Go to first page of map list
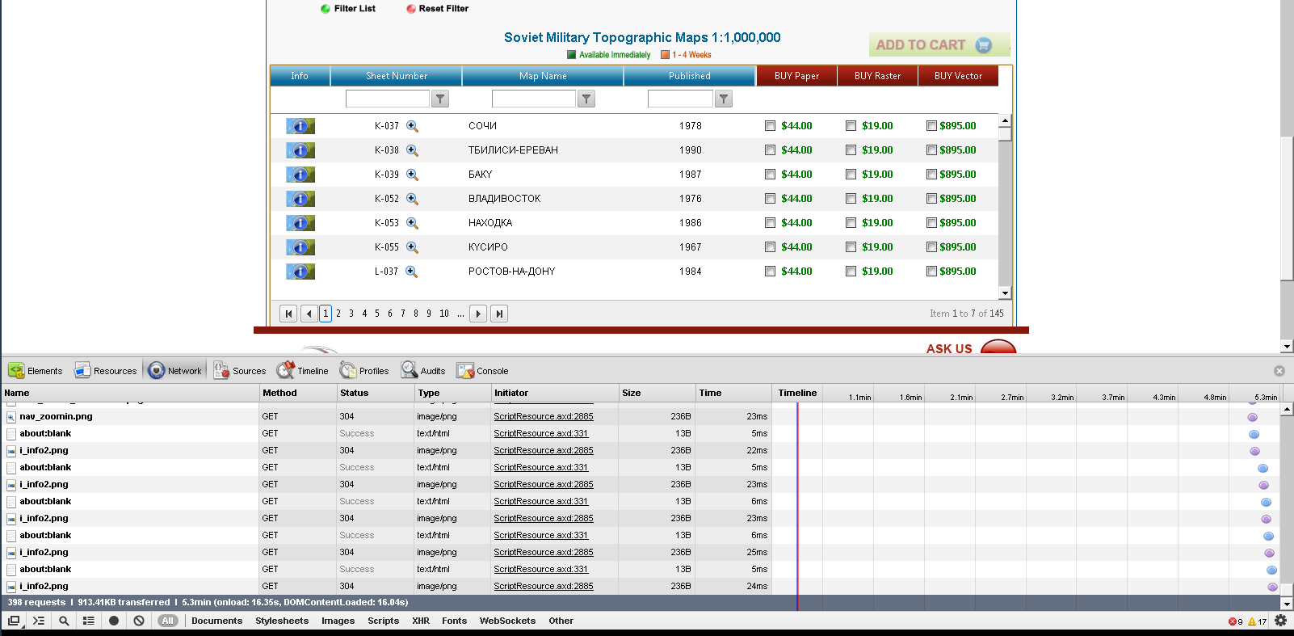This screenshot has height=636, width=1294. click(288, 314)
